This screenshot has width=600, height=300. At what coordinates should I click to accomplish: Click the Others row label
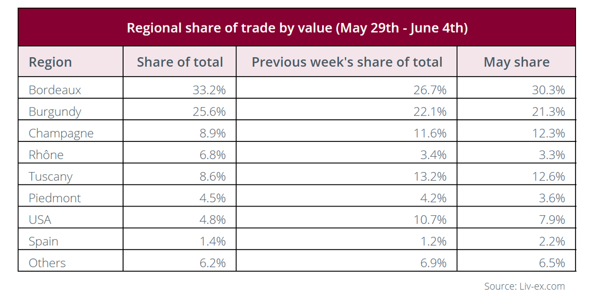(x=47, y=263)
